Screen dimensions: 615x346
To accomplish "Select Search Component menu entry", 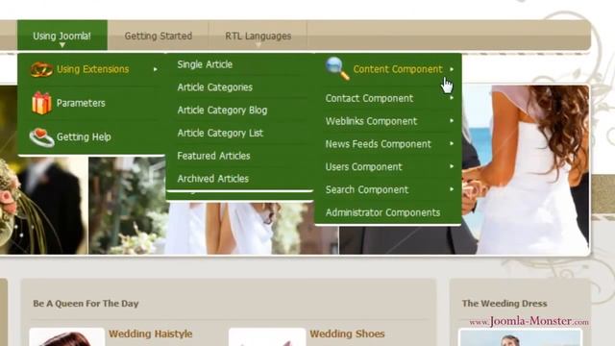I will [x=367, y=190].
